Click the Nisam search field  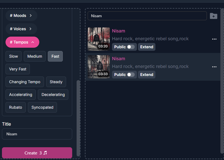click(147, 16)
